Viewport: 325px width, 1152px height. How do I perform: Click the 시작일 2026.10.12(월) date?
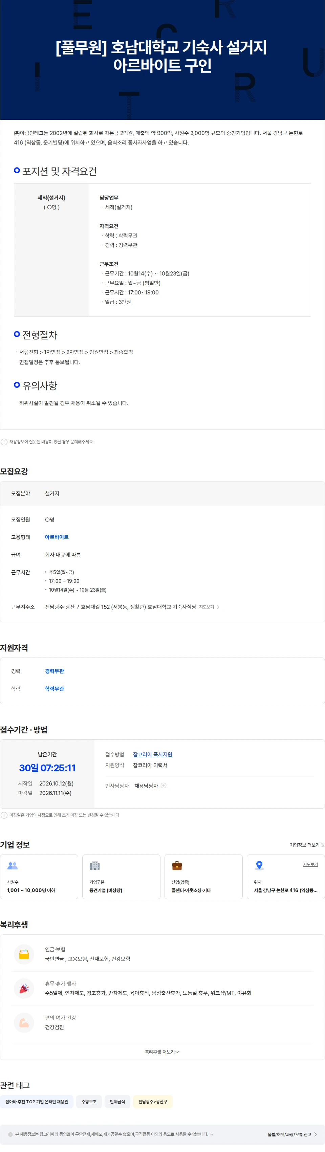(57, 783)
